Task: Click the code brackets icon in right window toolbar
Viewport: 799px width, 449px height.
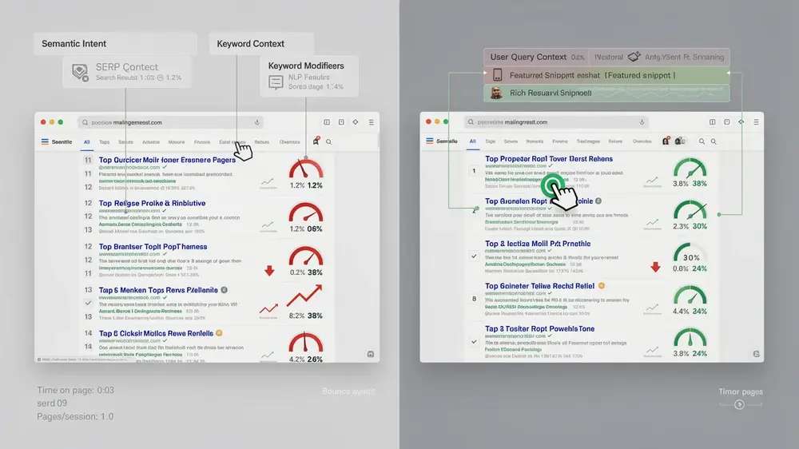Action: click(x=741, y=122)
